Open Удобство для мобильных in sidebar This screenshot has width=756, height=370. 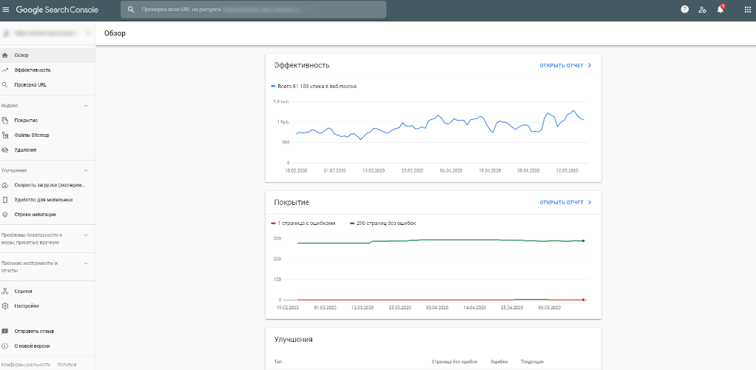[x=47, y=200]
